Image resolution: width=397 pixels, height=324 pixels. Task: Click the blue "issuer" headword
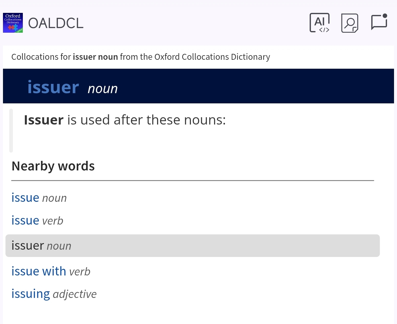tap(53, 87)
